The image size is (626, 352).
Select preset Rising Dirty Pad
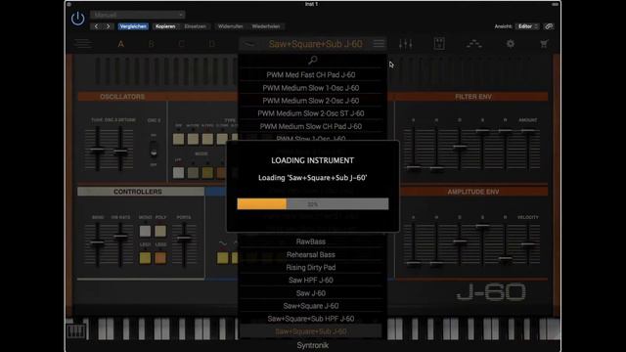[x=311, y=267]
